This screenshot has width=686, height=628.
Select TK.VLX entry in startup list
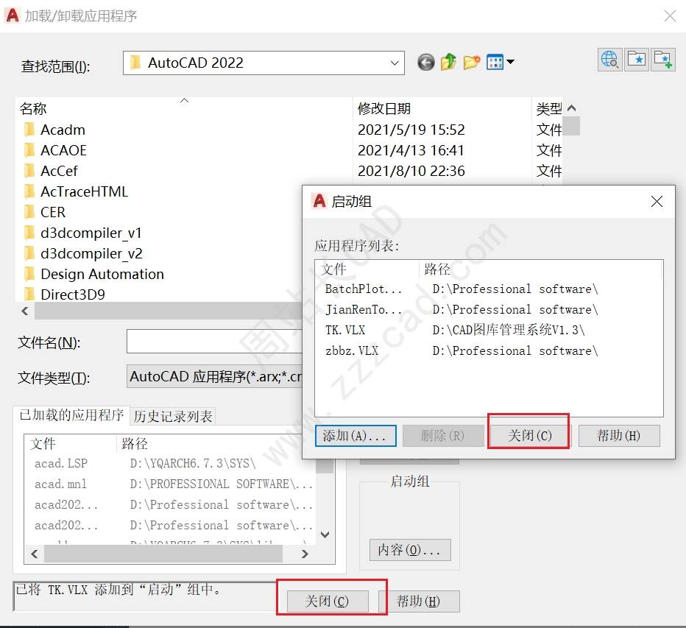pyautogui.click(x=345, y=331)
